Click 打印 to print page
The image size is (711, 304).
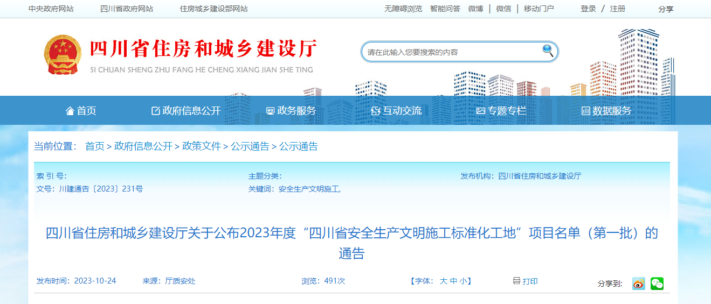point(530,281)
